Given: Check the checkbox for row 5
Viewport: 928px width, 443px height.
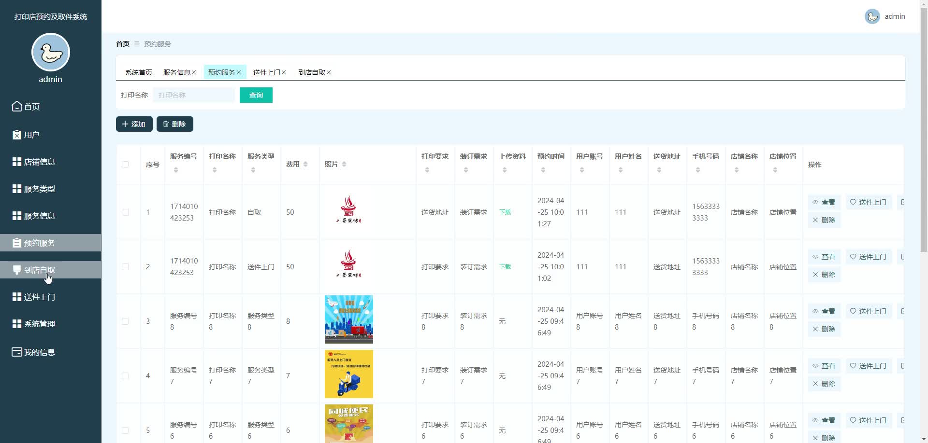Looking at the screenshot, I should [125, 430].
